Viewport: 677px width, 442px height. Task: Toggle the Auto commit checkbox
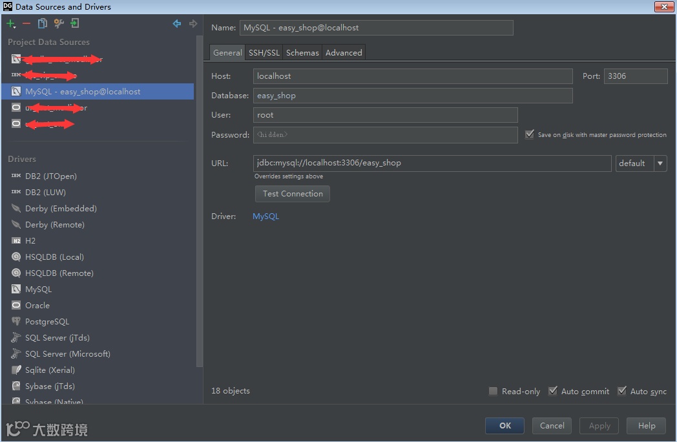(553, 391)
